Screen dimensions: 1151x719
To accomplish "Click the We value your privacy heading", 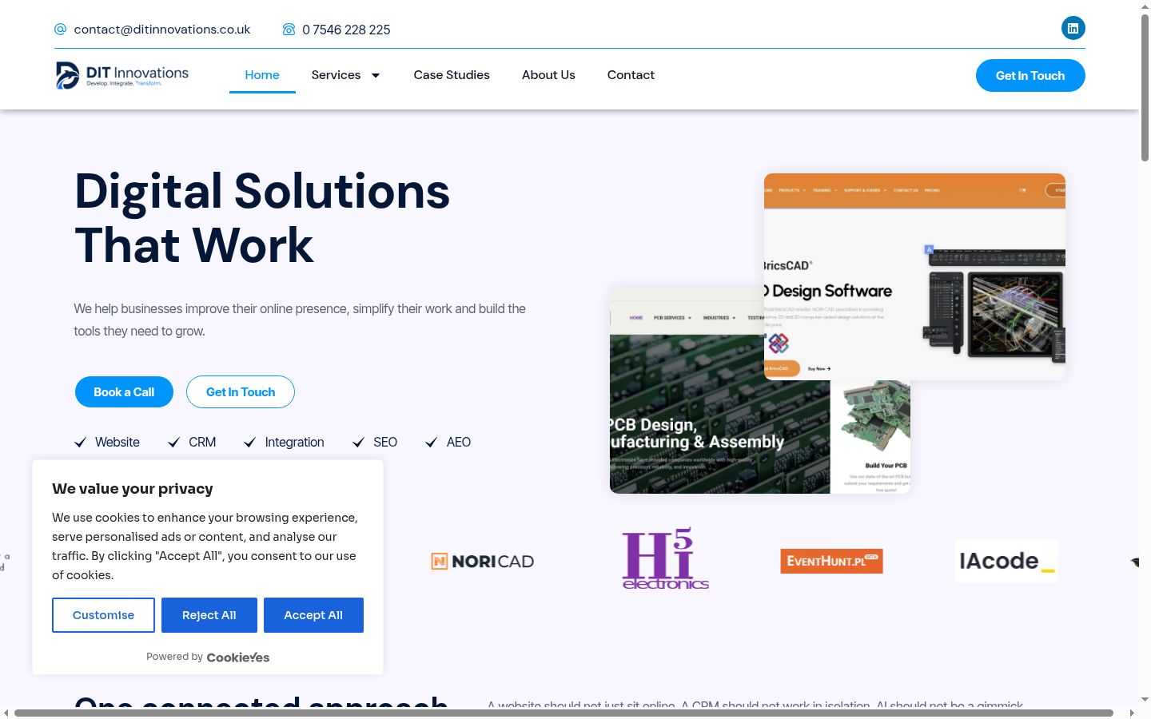I will click(x=133, y=489).
